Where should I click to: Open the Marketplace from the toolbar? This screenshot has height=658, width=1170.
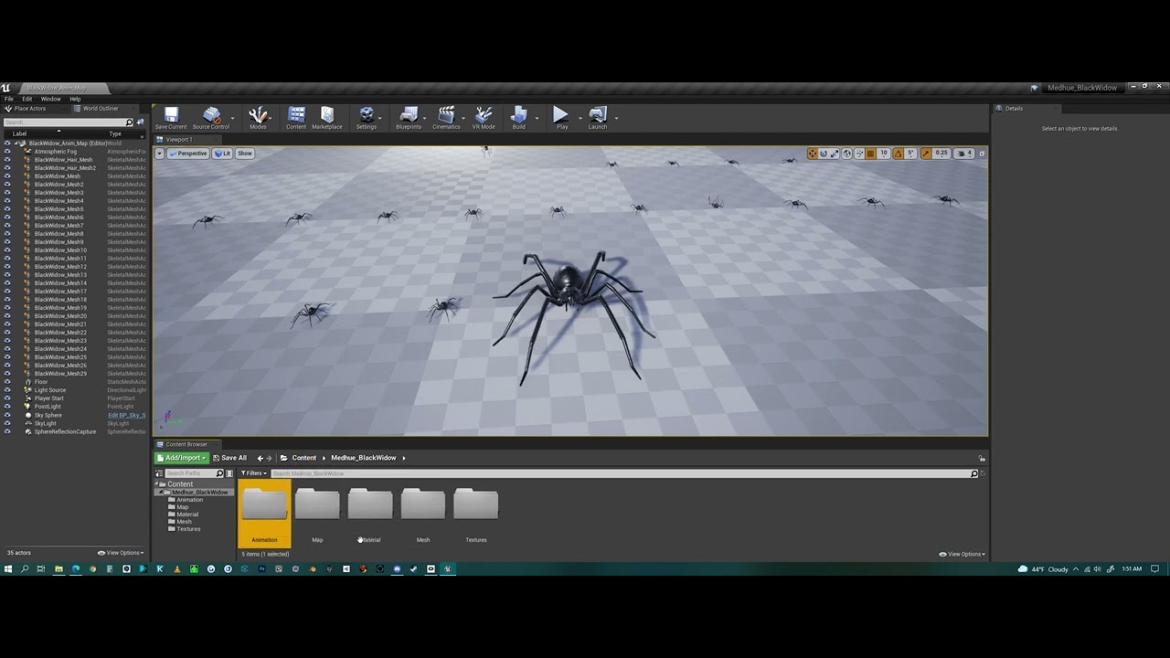pyautogui.click(x=327, y=117)
